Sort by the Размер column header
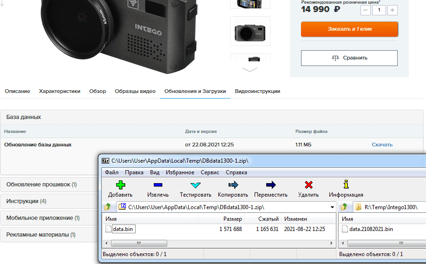 coord(222,219)
